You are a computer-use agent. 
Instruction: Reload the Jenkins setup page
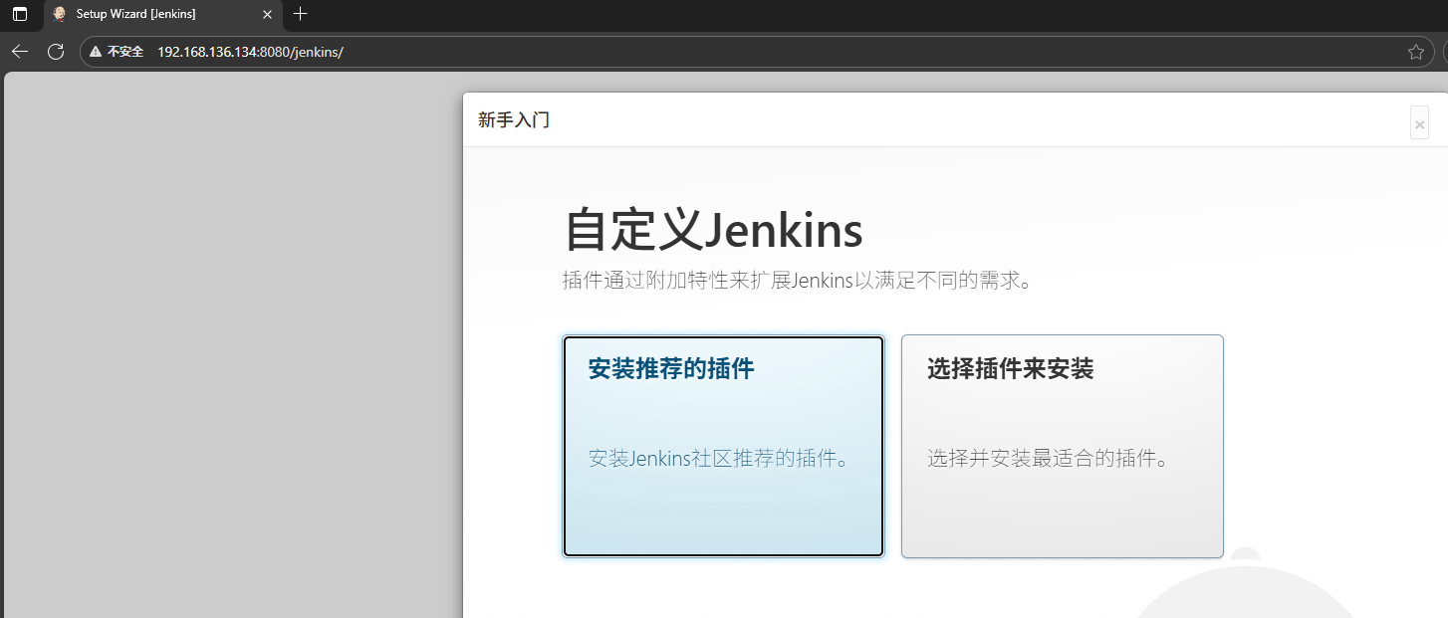click(x=56, y=51)
